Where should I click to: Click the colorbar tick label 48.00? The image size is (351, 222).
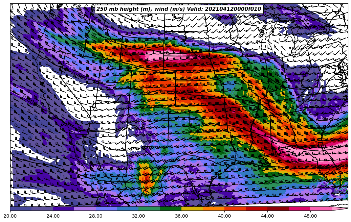(310, 216)
